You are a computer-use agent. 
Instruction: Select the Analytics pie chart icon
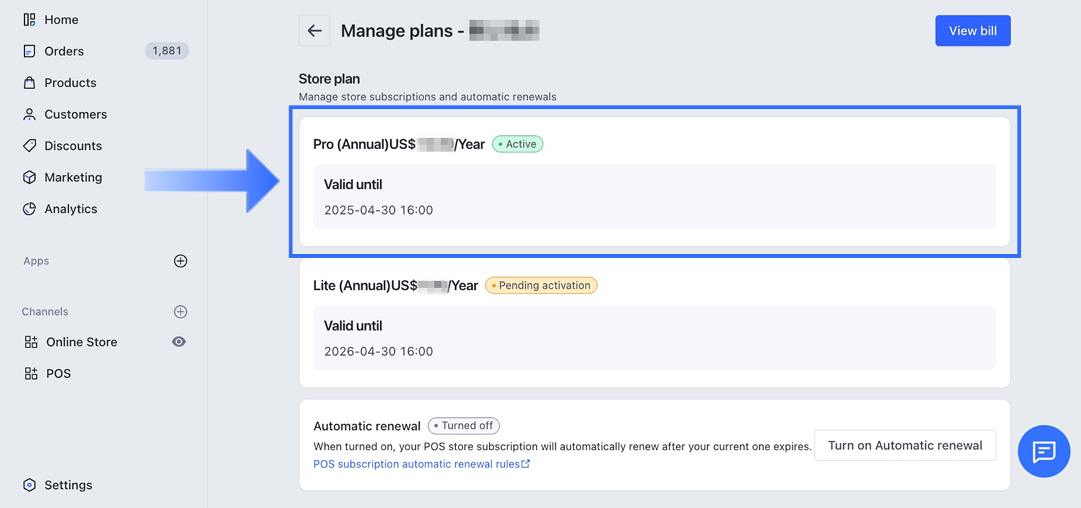coord(29,209)
